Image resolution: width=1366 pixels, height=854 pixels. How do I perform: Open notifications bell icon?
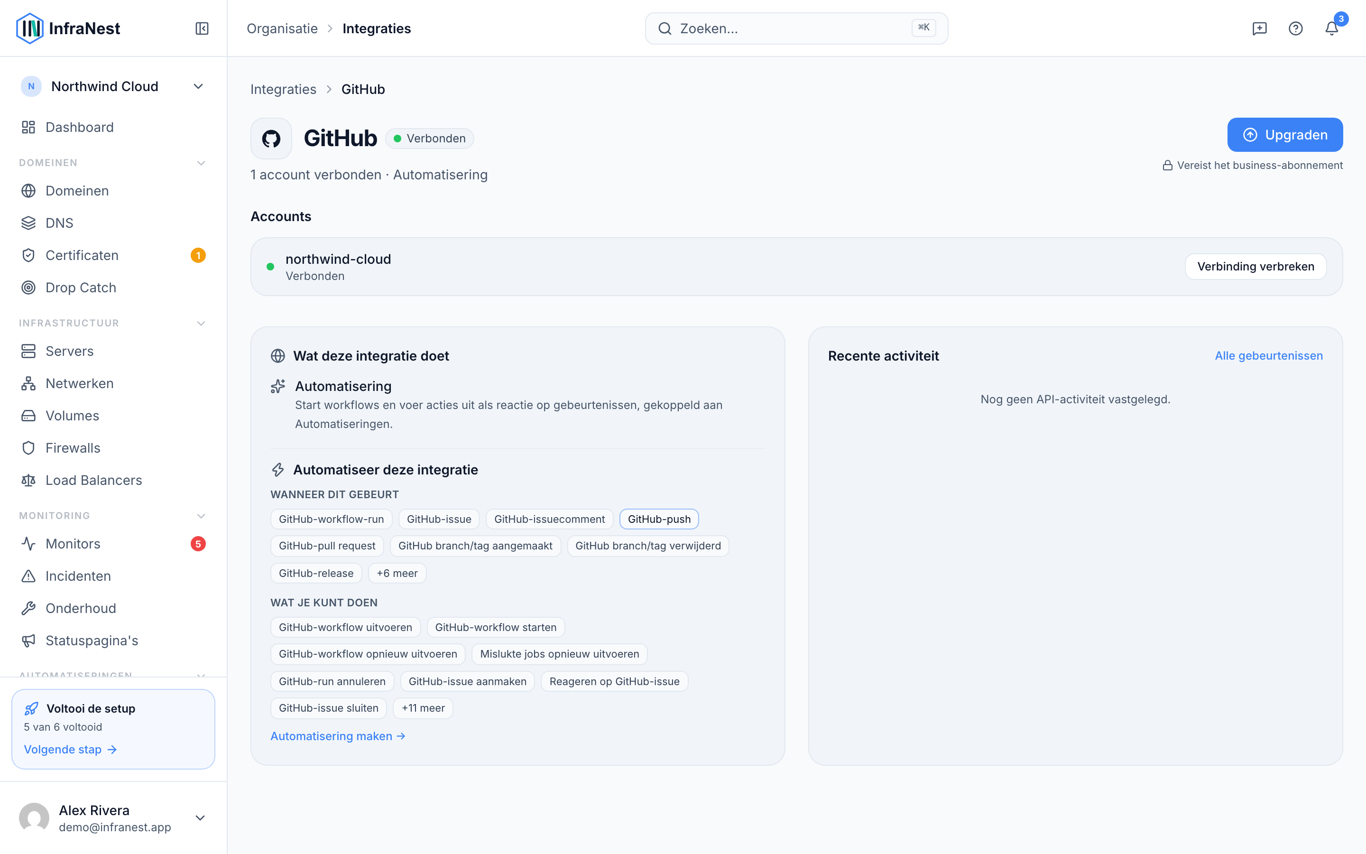[x=1331, y=28]
